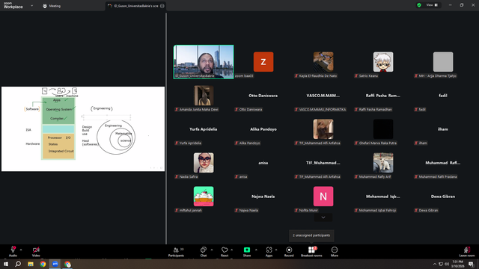Select fadil participant tile
Viewport: 479px width, 269px height.
tap(443, 96)
